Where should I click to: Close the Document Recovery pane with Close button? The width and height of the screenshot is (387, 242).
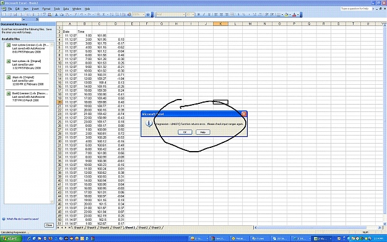pyautogui.click(x=49, y=225)
